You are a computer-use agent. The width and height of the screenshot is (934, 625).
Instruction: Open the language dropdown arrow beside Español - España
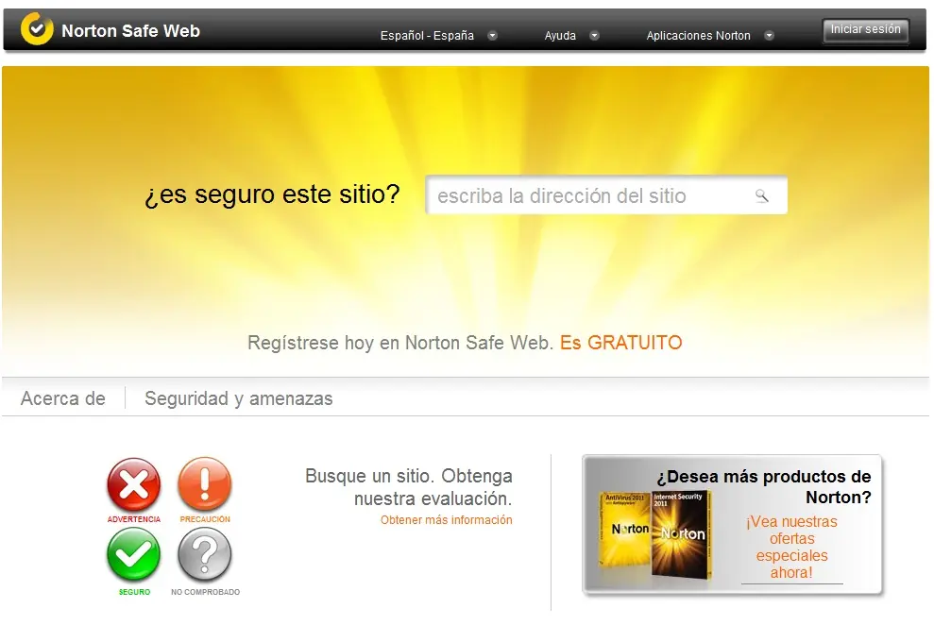(493, 36)
